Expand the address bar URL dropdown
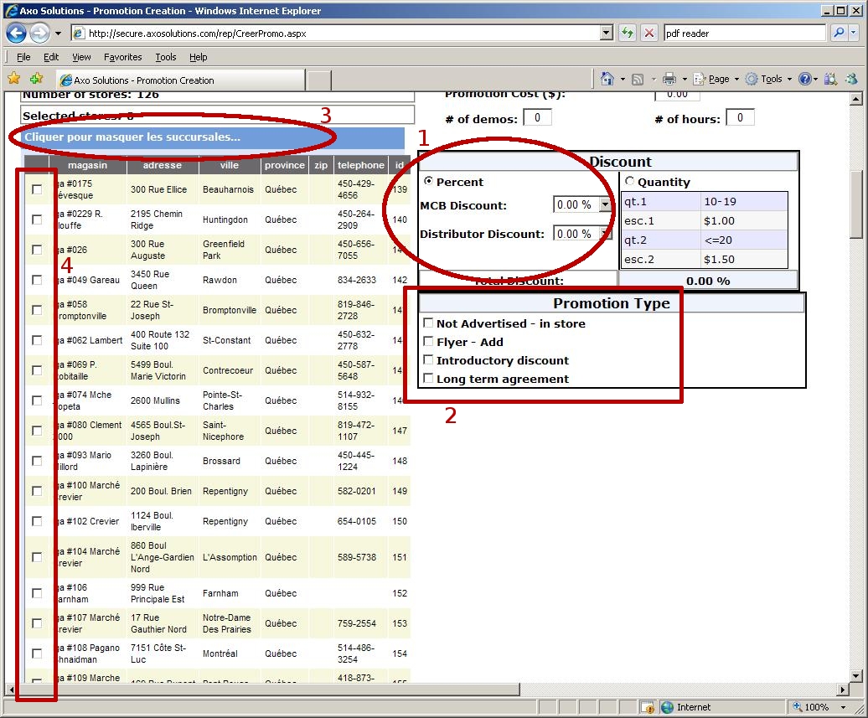This screenshot has width=868, height=718. (x=607, y=34)
